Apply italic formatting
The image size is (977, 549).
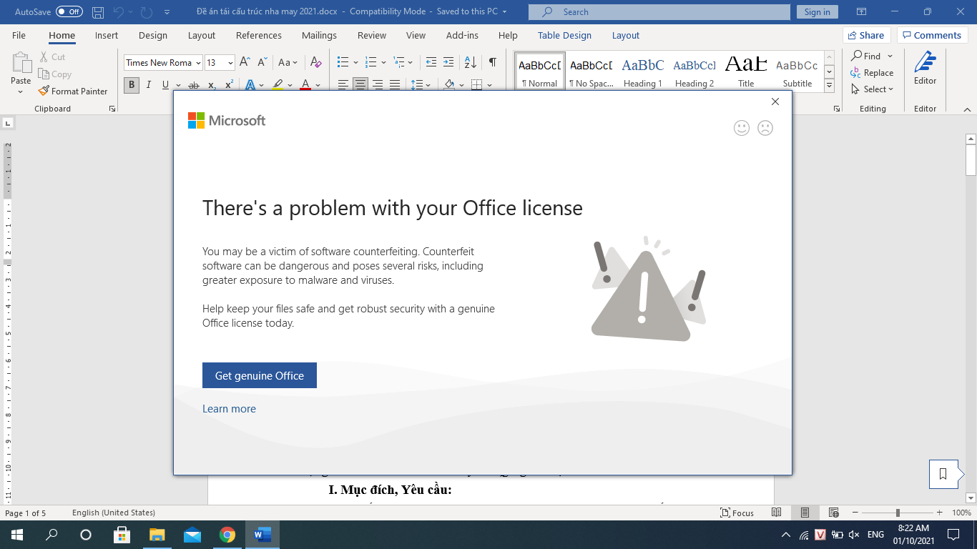pyautogui.click(x=149, y=85)
